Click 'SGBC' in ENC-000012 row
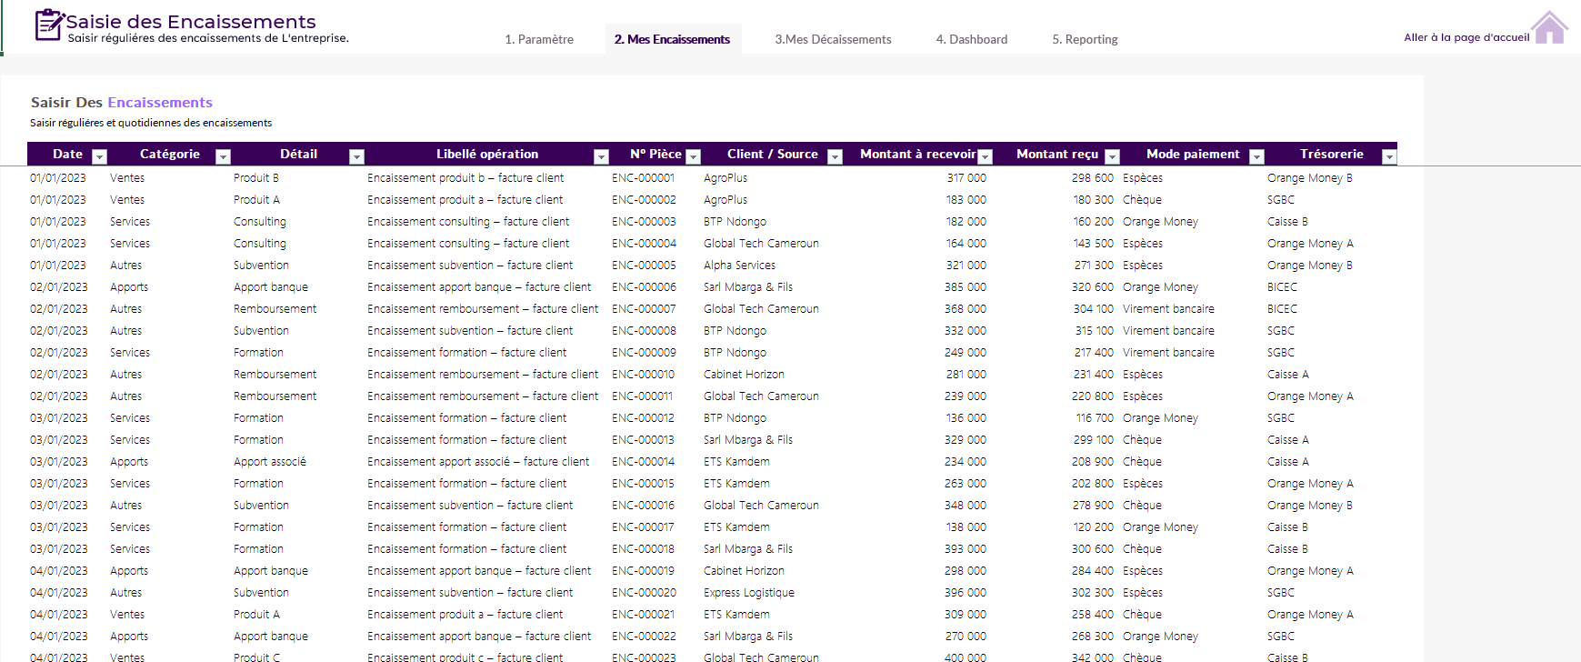The width and height of the screenshot is (1581, 662). [x=1281, y=418]
